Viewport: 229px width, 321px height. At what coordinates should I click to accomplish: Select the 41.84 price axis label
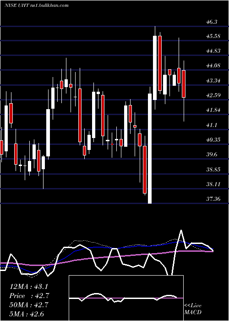[213, 110]
